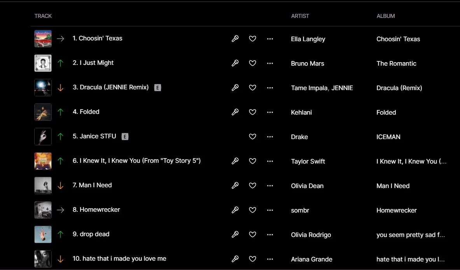Expand more options for drop dead
460x270 pixels.
point(270,235)
